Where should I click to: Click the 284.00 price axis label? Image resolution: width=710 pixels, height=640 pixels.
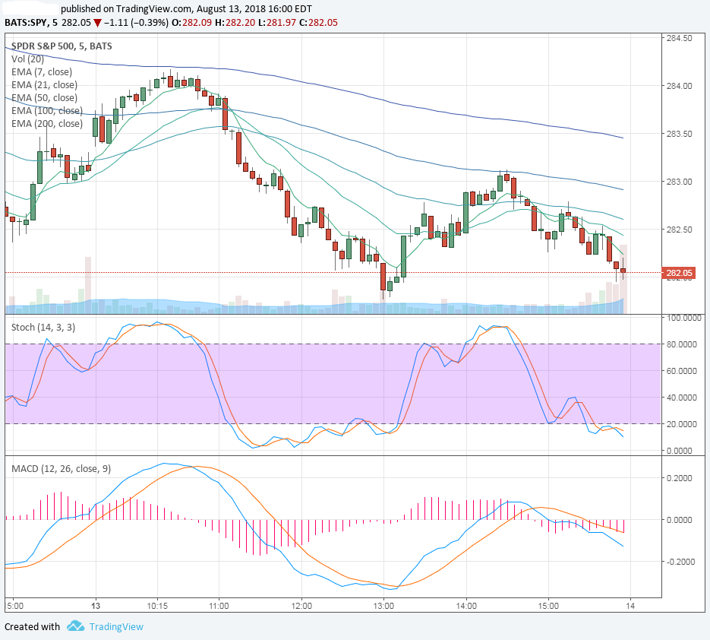click(x=679, y=86)
